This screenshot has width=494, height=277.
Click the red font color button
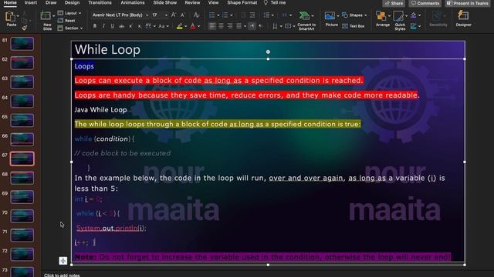point(192,26)
